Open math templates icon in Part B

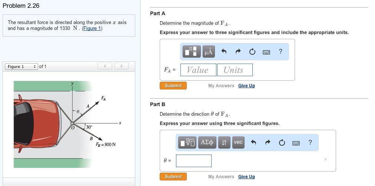click(x=187, y=142)
